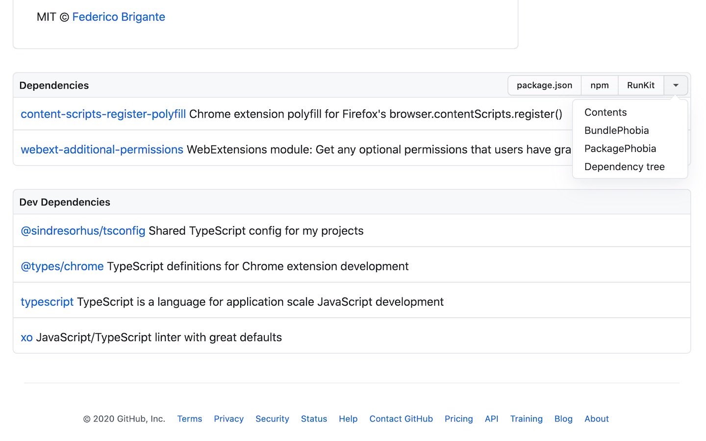Go to the Status footer link

pyautogui.click(x=314, y=419)
